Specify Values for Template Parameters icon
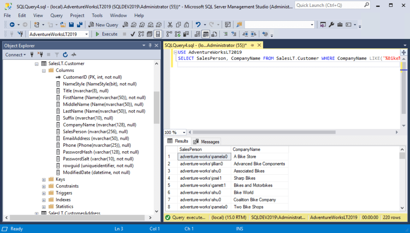410x233 pixels. (x=265, y=34)
